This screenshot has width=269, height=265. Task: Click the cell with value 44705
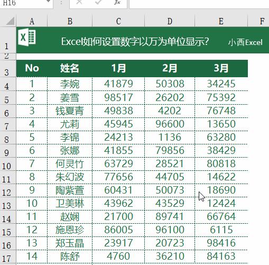coord(170,177)
